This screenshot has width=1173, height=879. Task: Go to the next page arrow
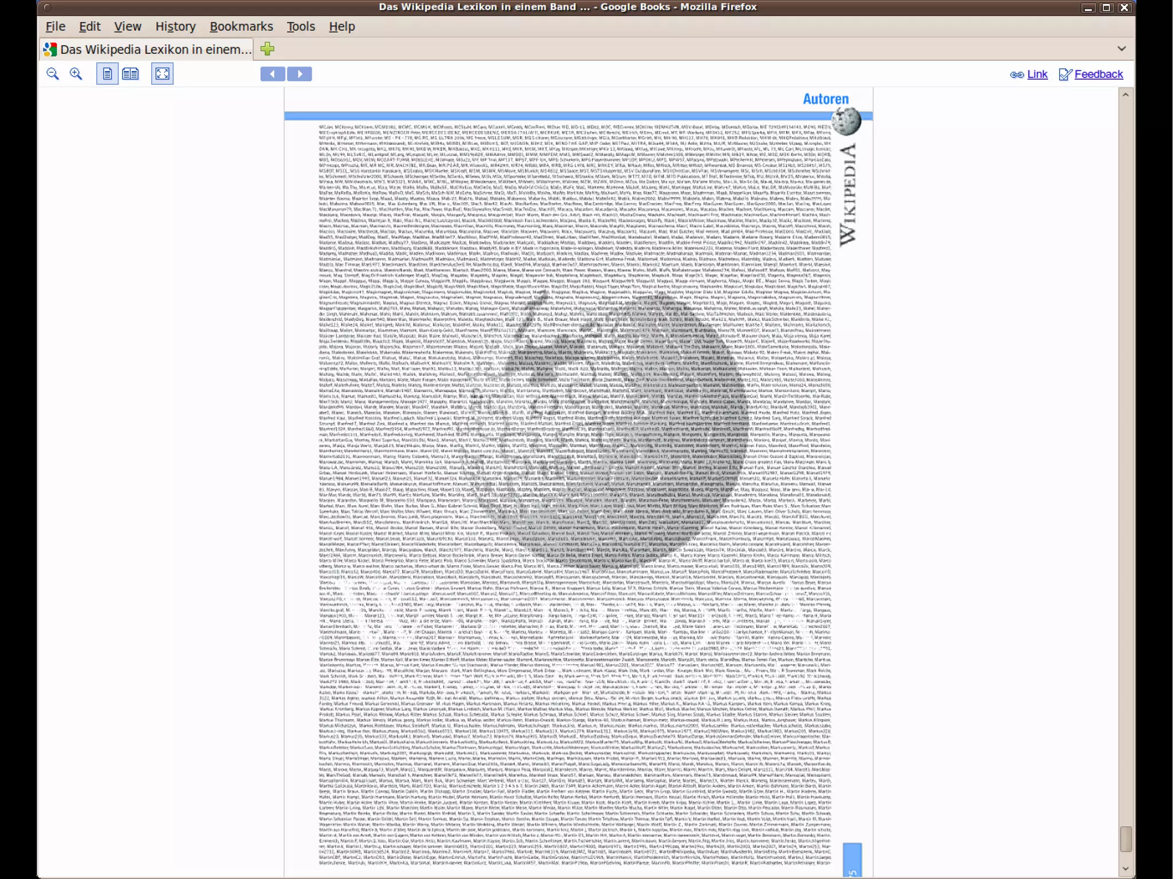pyautogui.click(x=300, y=74)
